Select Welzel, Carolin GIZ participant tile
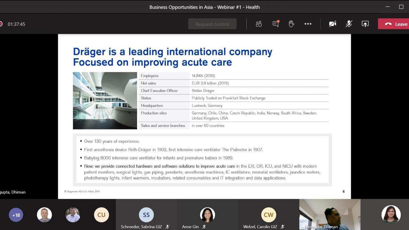Image resolution: width=409 pixels, height=230 pixels. point(269,215)
